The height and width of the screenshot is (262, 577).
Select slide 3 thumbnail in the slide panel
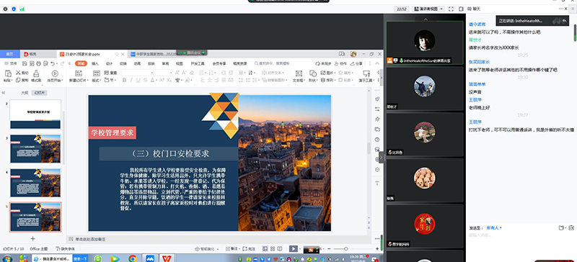(x=35, y=148)
